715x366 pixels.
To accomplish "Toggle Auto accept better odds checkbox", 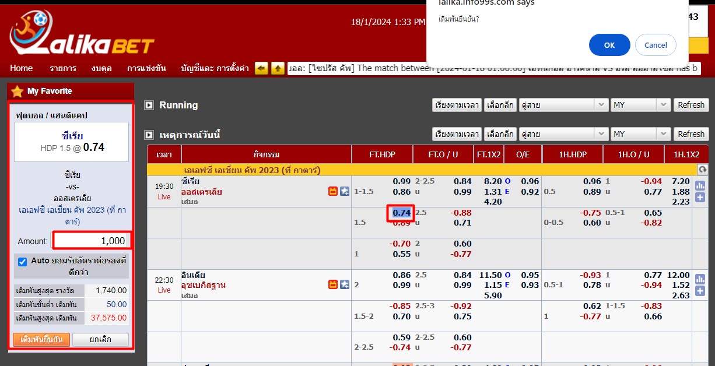I will click(x=23, y=262).
